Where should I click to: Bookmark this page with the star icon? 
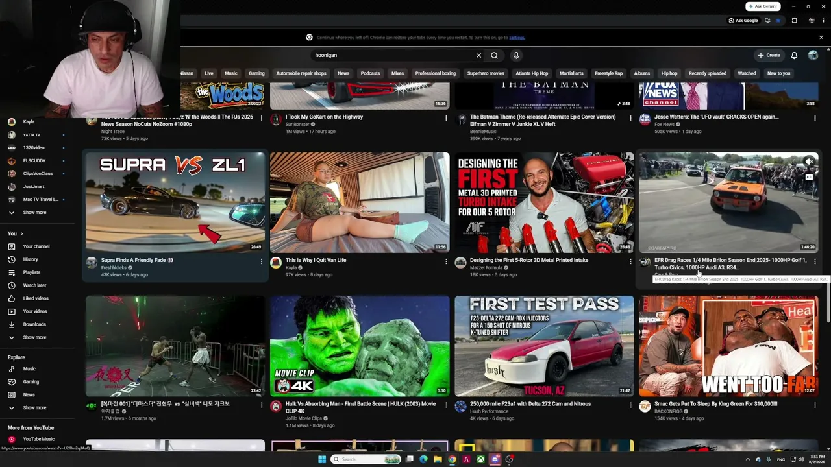tap(778, 21)
